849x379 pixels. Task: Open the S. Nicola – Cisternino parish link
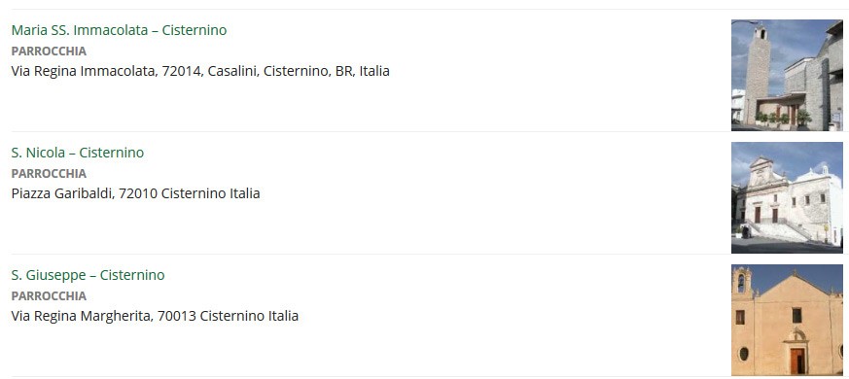78,153
